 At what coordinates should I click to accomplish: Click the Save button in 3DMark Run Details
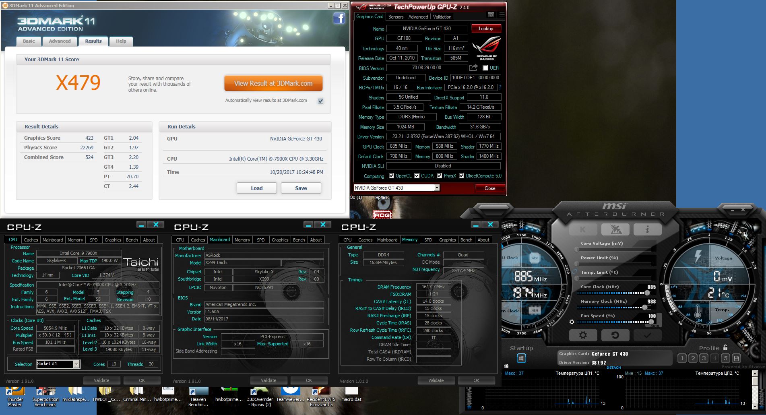point(301,188)
